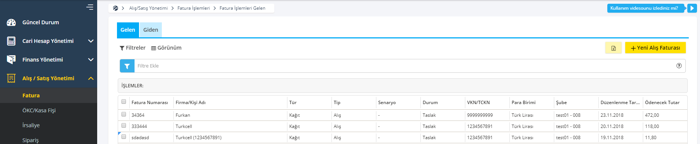Click the invoice number 34364 cell
The width and height of the screenshot is (700, 144).
(x=138, y=115)
